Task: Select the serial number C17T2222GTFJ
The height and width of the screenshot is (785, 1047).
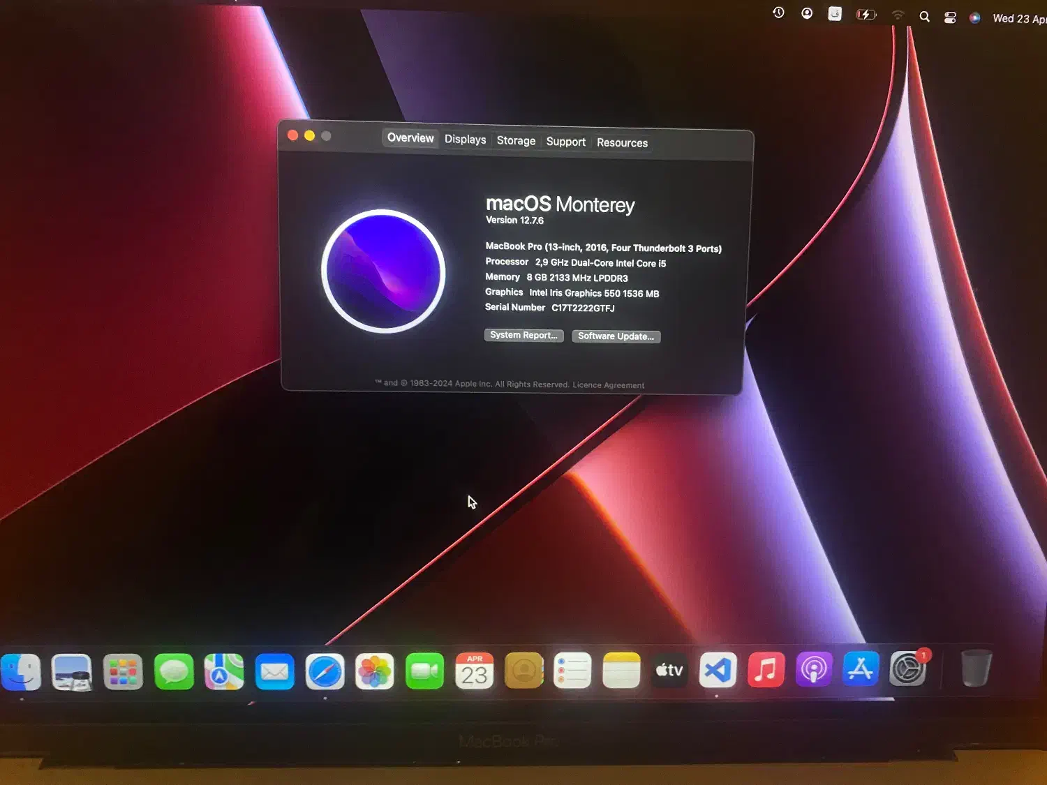Action: click(583, 308)
